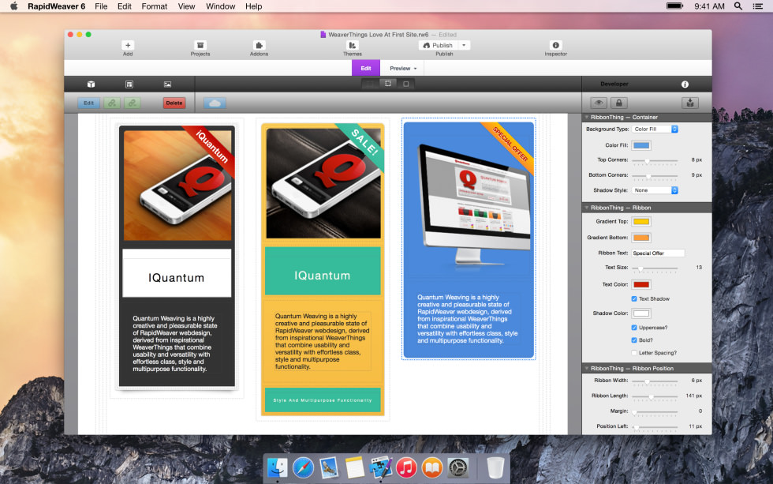This screenshot has height=484, width=773.
Task: Launch Safari from the dock
Action: [303, 467]
